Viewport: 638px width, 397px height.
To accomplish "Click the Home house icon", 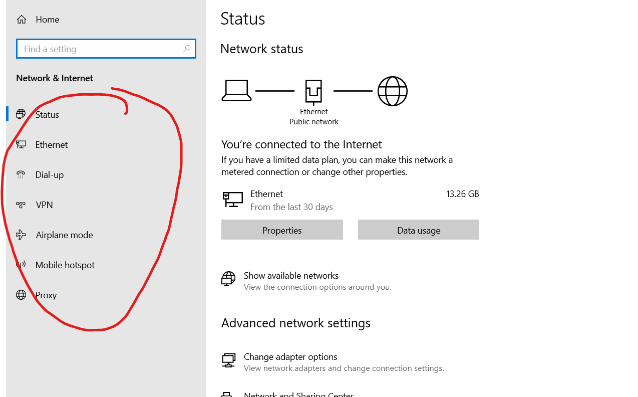I will tap(21, 20).
